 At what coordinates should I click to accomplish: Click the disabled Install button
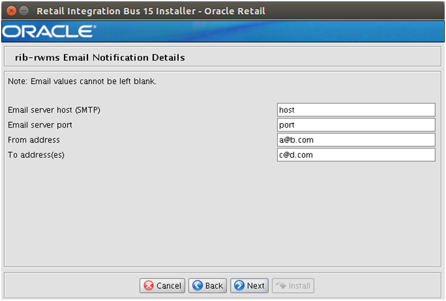293,286
